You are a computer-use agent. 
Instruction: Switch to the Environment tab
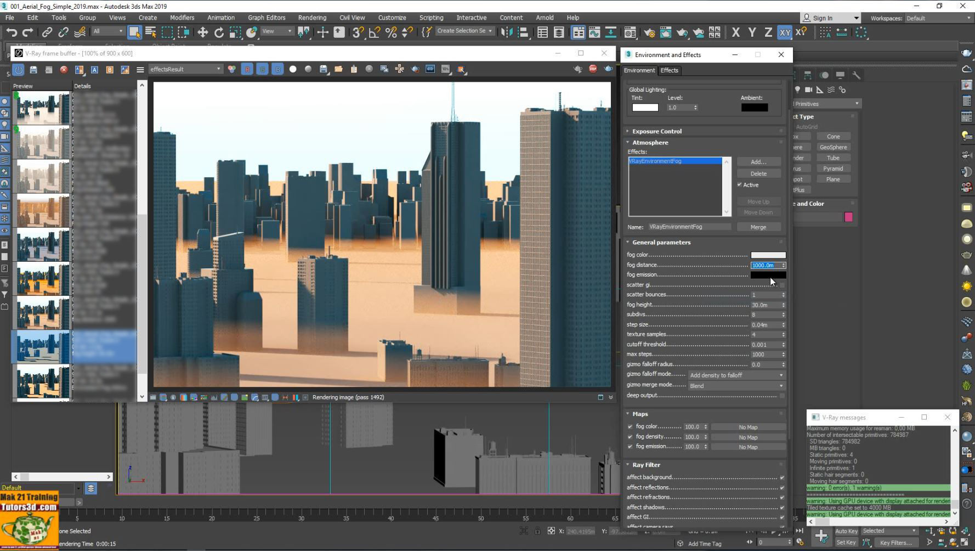coord(639,70)
